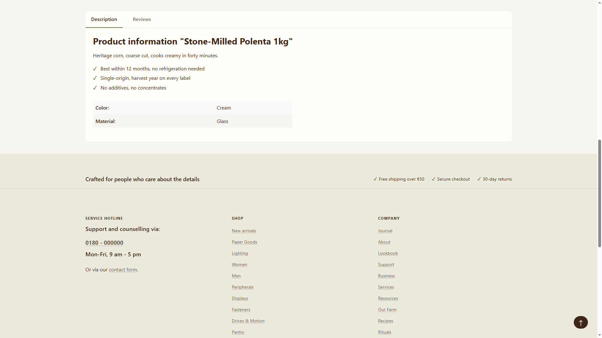Open the Services link
Image resolution: width=602 pixels, height=338 pixels.
386,287
